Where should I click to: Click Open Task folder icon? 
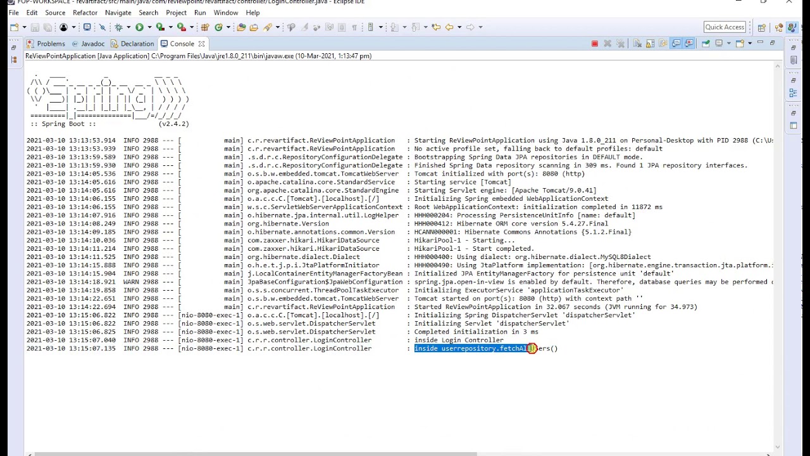tap(254, 27)
